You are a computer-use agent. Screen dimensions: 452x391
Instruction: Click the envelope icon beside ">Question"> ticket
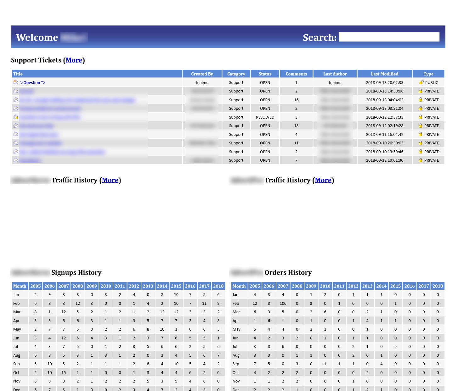tap(15, 82)
